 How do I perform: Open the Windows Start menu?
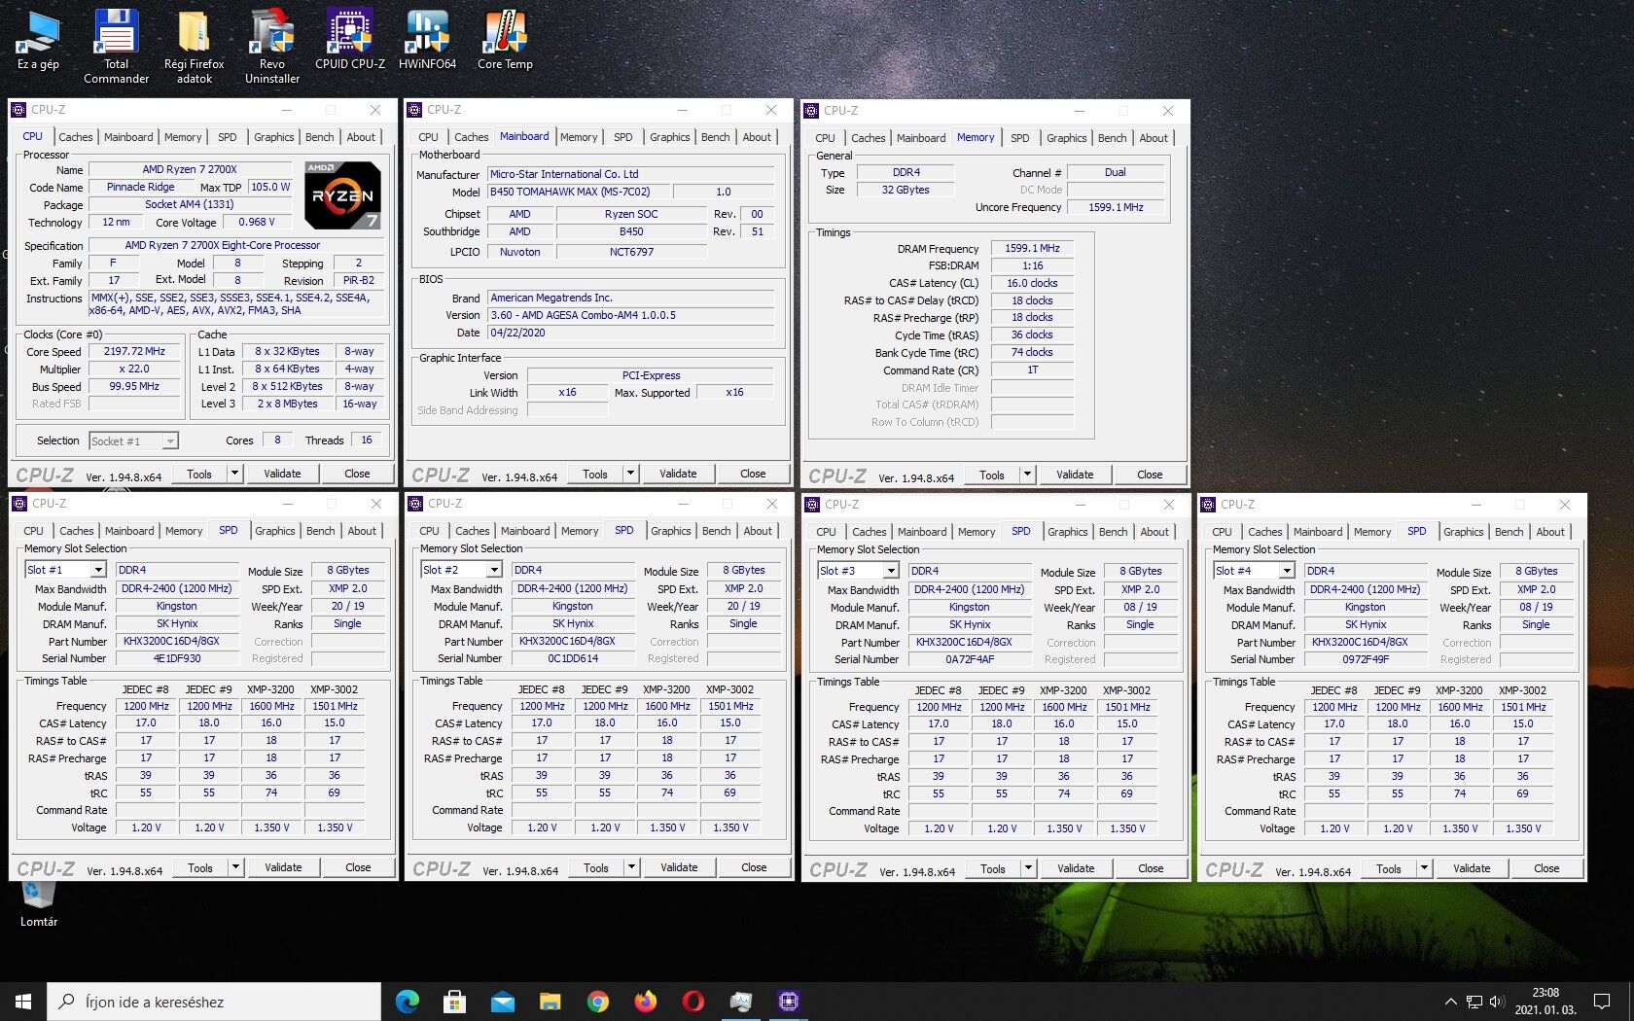point(23,1002)
